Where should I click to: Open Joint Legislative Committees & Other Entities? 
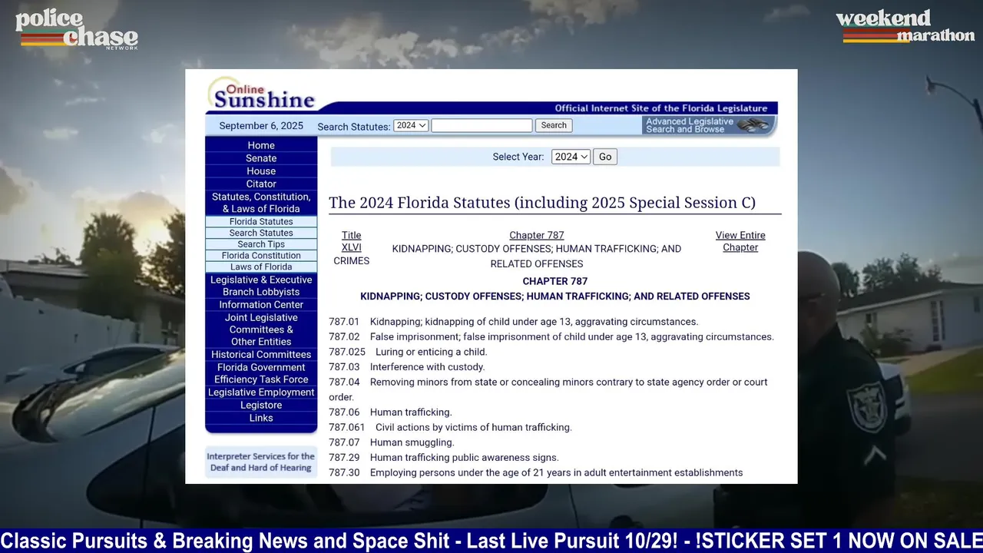pyautogui.click(x=261, y=329)
